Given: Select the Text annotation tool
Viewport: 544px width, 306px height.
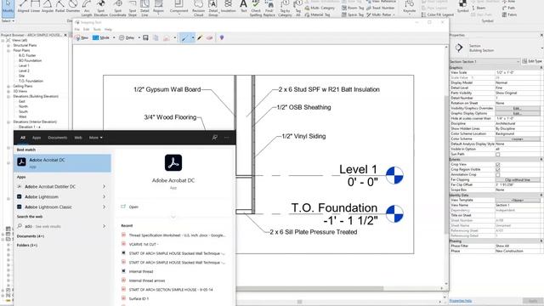Looking at the screenshot, I should coord(244,6).
